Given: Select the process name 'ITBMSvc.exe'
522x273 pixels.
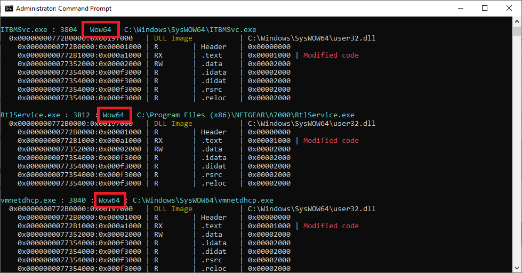Looking at the screenshot, I should tap(24, 30).
